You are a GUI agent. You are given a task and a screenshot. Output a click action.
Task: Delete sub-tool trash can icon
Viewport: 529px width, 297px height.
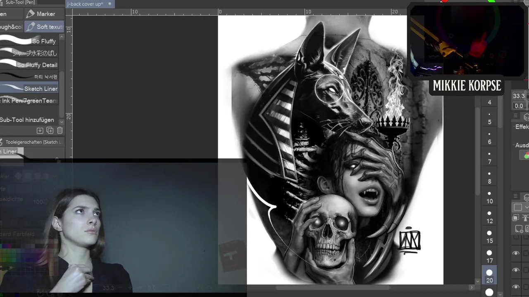tap(60, 130)
